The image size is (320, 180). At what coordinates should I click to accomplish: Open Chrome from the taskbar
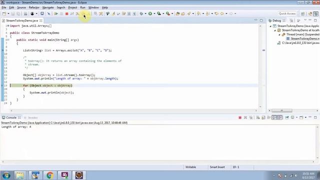50,175
